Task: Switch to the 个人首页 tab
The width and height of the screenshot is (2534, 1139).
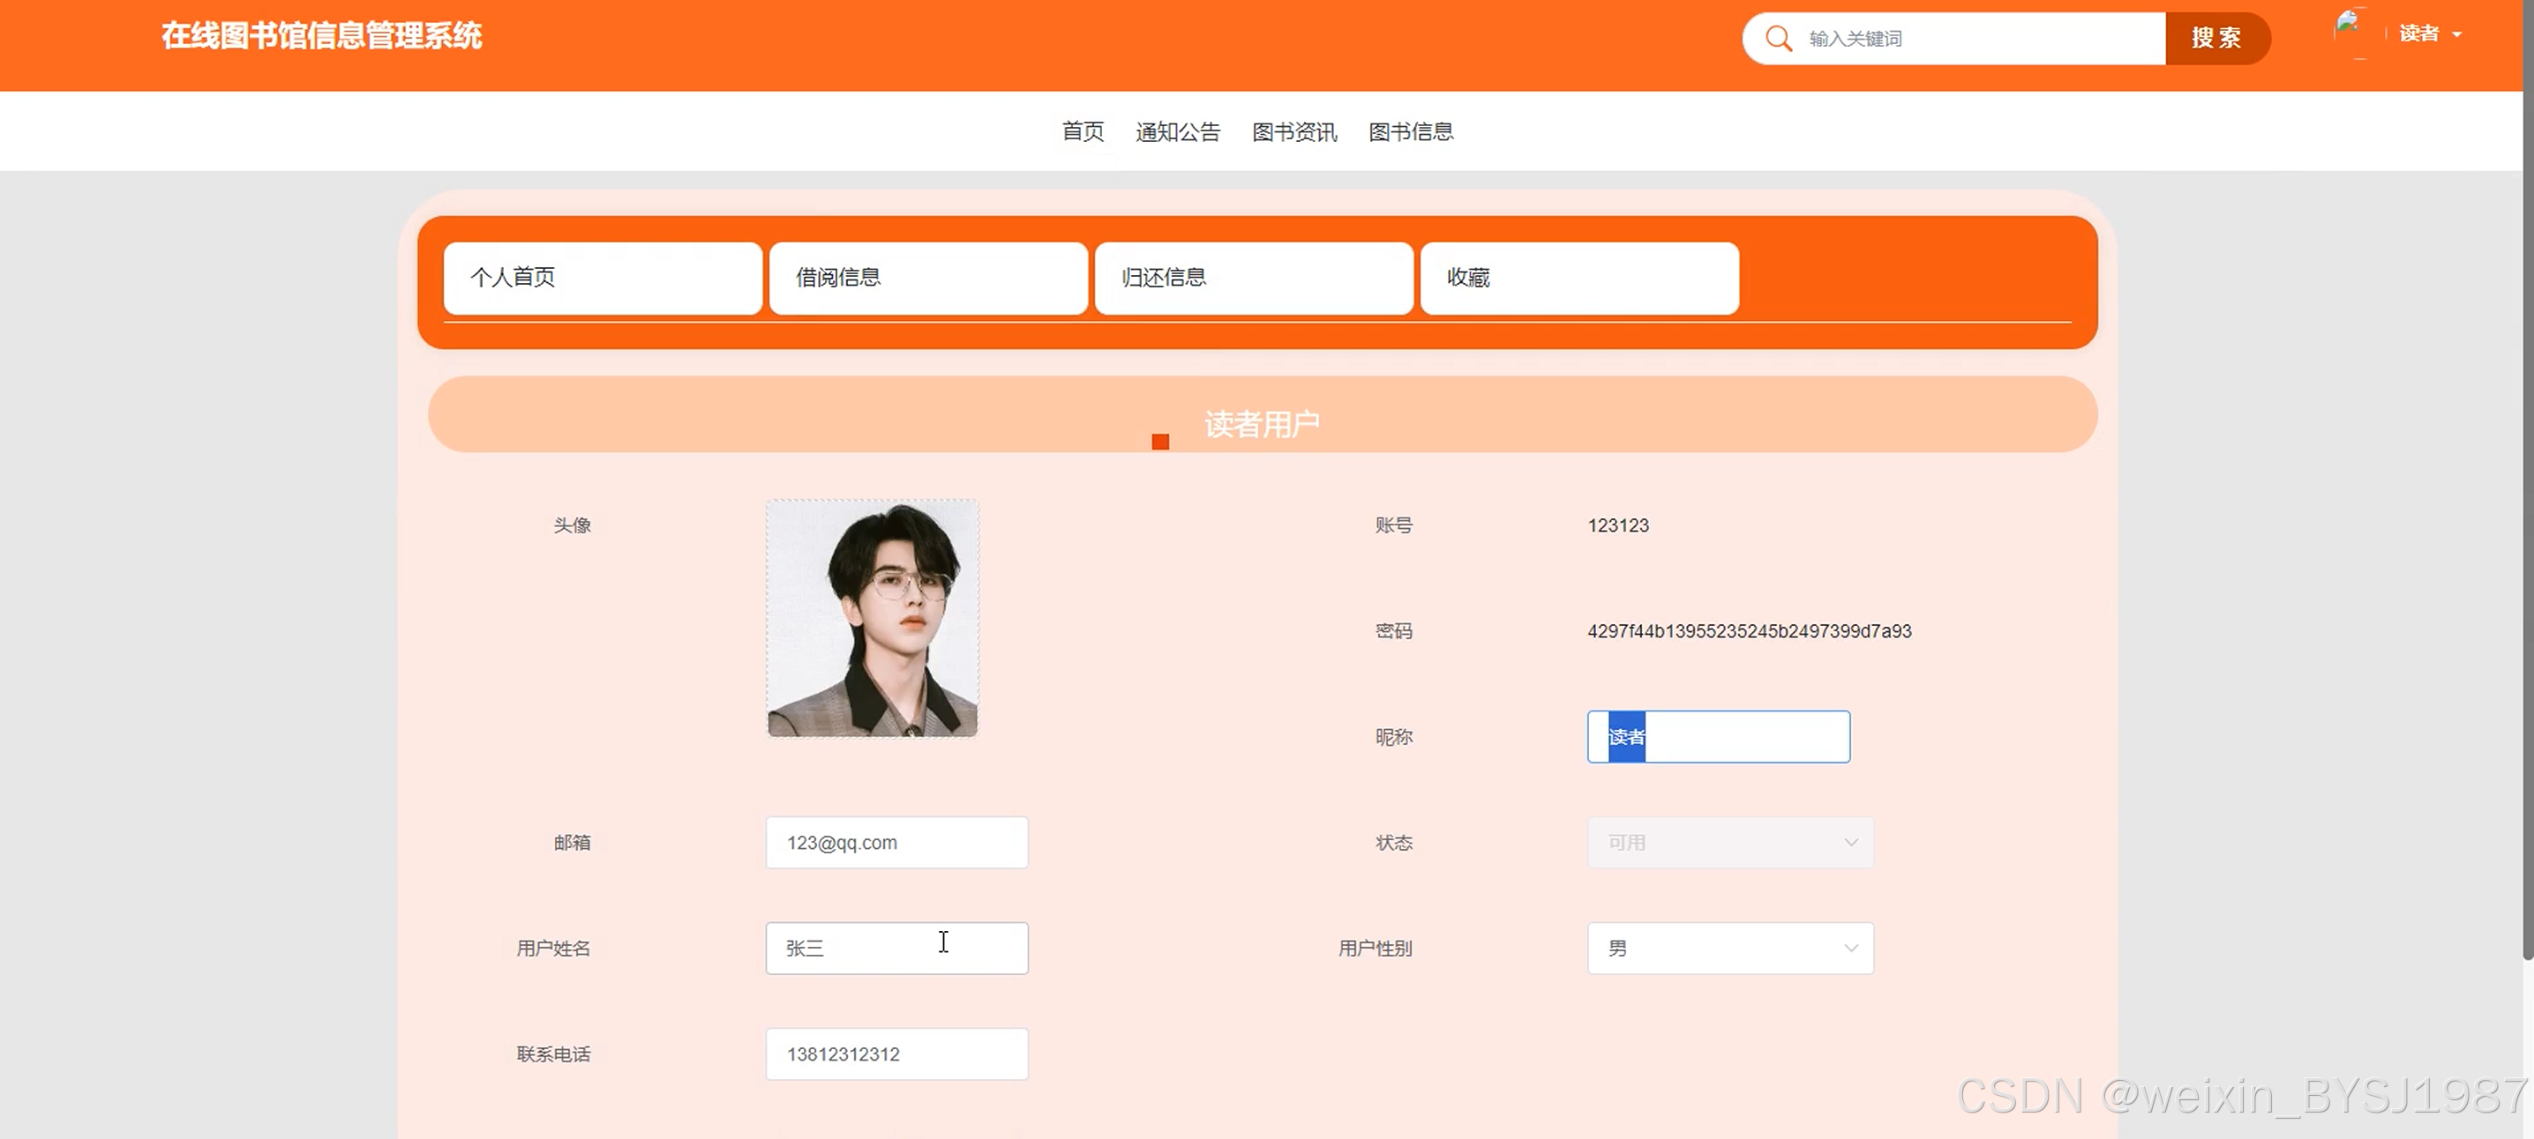Action: click(x=603, y=277)
